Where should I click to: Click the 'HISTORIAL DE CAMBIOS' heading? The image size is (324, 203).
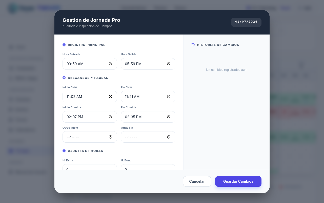(x=218, y=45)
